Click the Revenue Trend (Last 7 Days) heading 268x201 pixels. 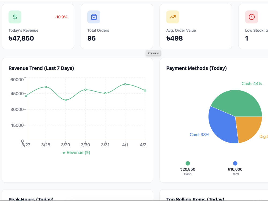pyautogui.click(x=41, y=68)
